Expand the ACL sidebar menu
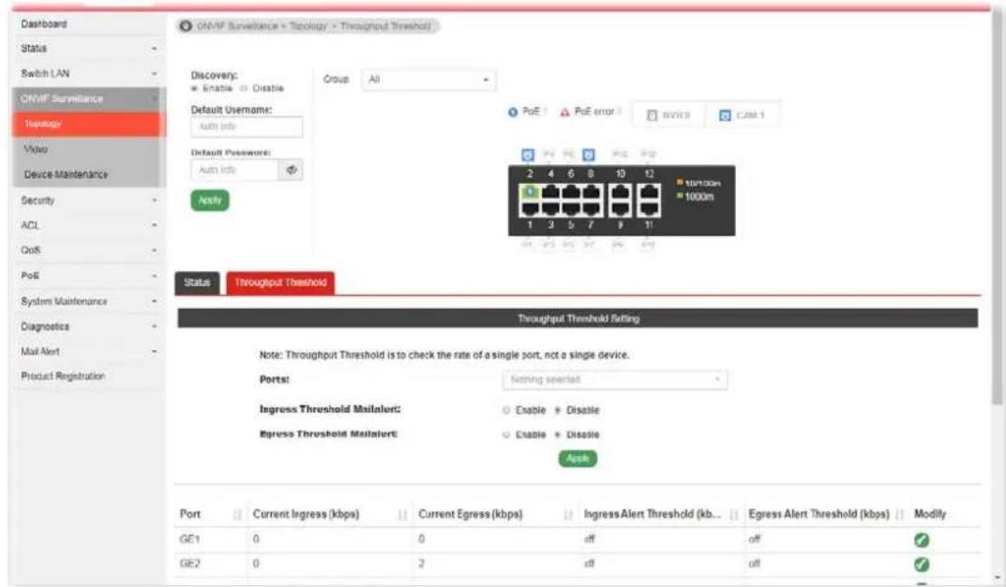Viewport: 1006px width, 587px height. (88, 225)
